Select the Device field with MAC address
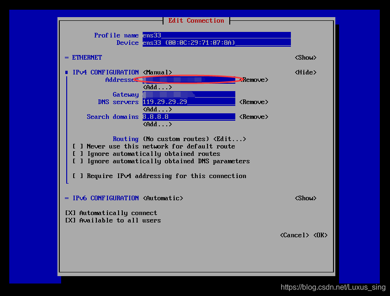The width and height of the screenshot is (390, 296). tap(217, 43)
